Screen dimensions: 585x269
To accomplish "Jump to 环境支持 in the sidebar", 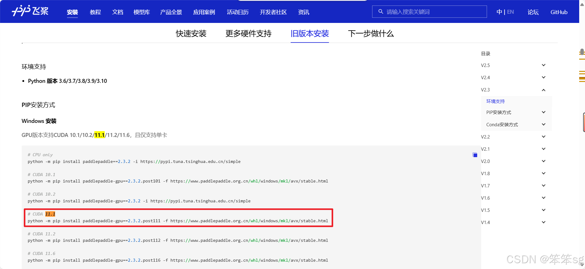I will click(x=495, y=101).
